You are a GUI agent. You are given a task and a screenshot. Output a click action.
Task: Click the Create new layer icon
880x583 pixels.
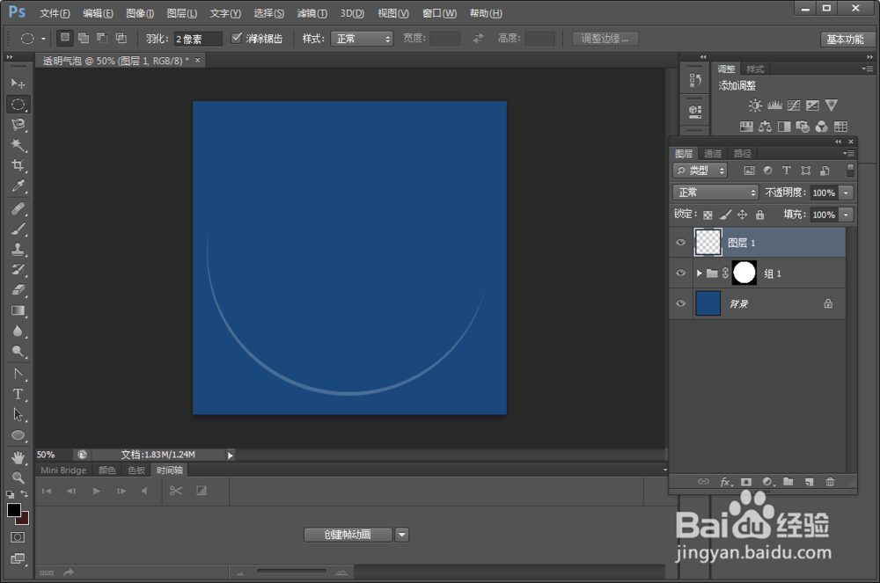tap(809, 482)
